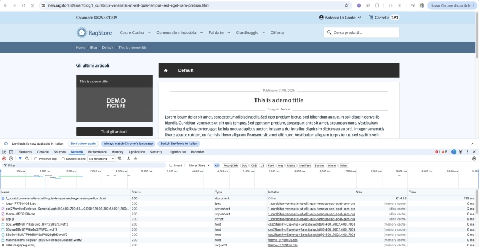Click the code brackets extension icon

point(390,5)
